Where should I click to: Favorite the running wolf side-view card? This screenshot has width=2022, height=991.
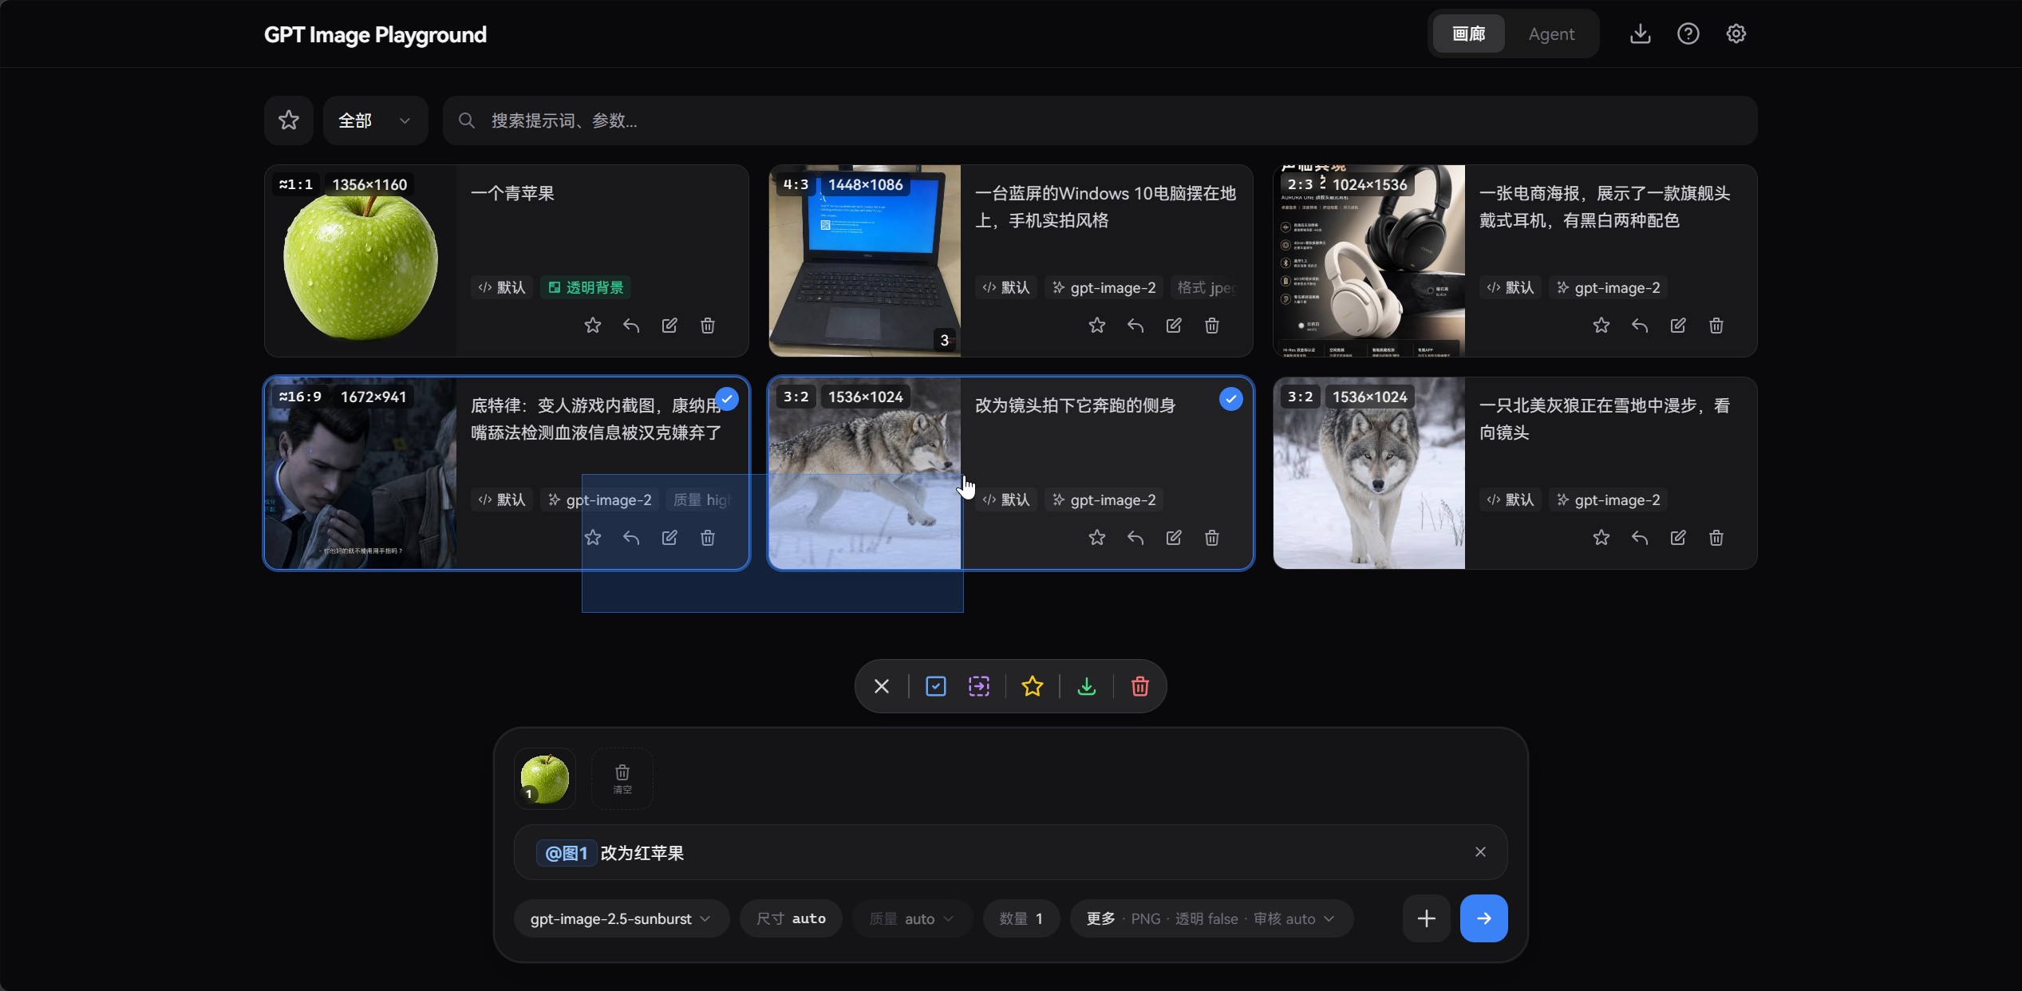point(1097,538)
